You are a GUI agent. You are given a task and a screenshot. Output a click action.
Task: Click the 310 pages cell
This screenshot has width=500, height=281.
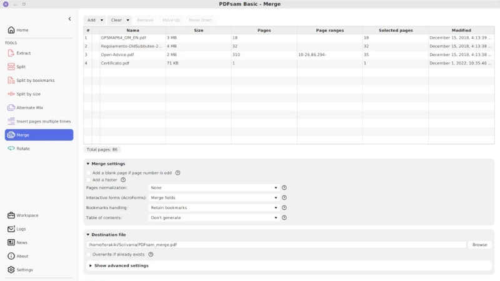[x=264, y=54]
